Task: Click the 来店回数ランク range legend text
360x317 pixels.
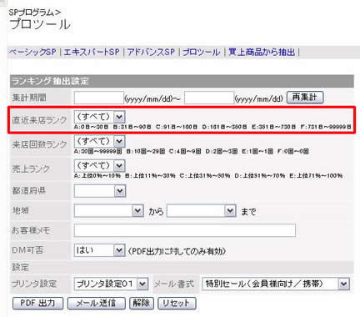Action: click(x=192, y=152)
